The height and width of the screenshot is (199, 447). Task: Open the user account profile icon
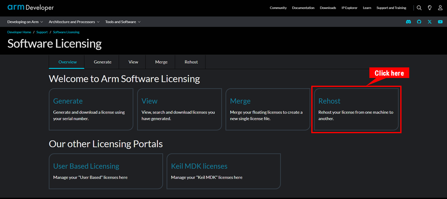[440, 8]
